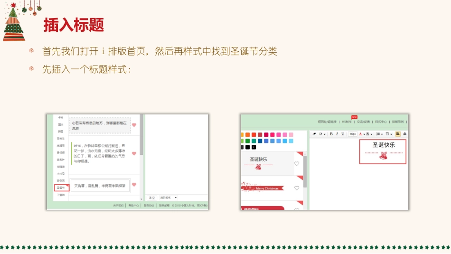Click the TI text indent icon
Viewport: 451px width, 254px height.
[x=387, y=134]
